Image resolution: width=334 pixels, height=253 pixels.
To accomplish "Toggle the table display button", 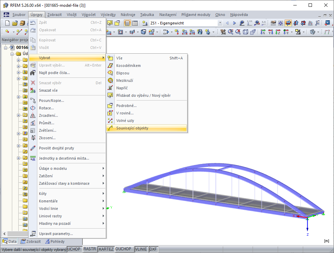I will click(x=135, y=23).
